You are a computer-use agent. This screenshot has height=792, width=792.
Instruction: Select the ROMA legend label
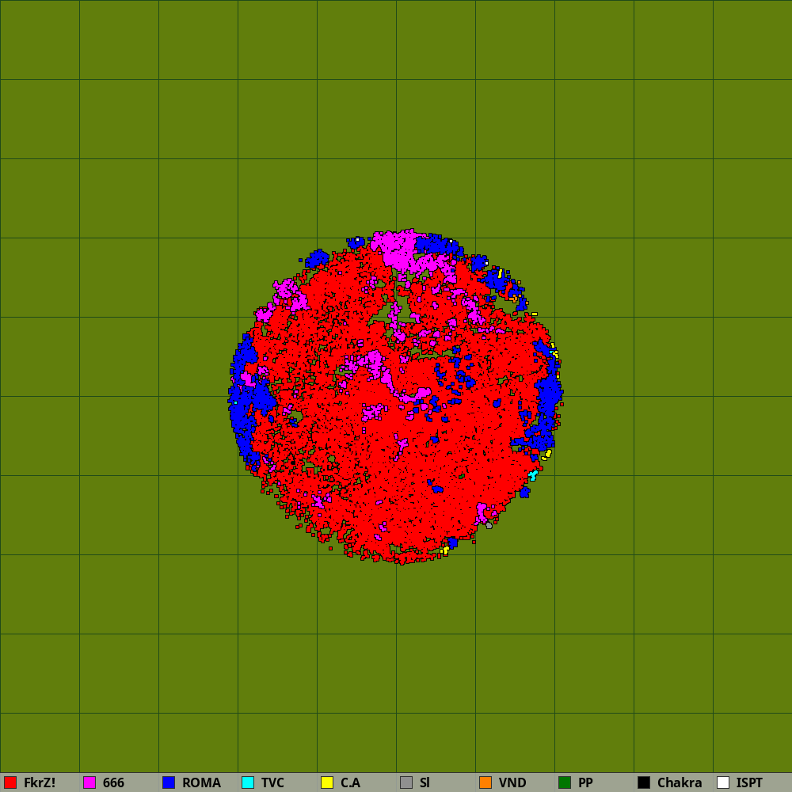[201, 782]
